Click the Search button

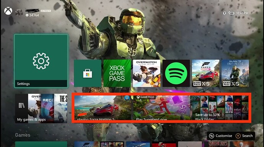(x=244, y=136)
